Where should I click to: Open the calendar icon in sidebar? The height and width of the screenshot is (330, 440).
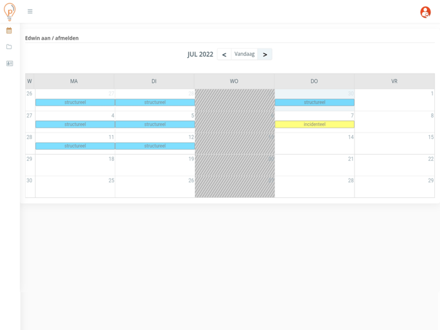(x=9, y=31)
